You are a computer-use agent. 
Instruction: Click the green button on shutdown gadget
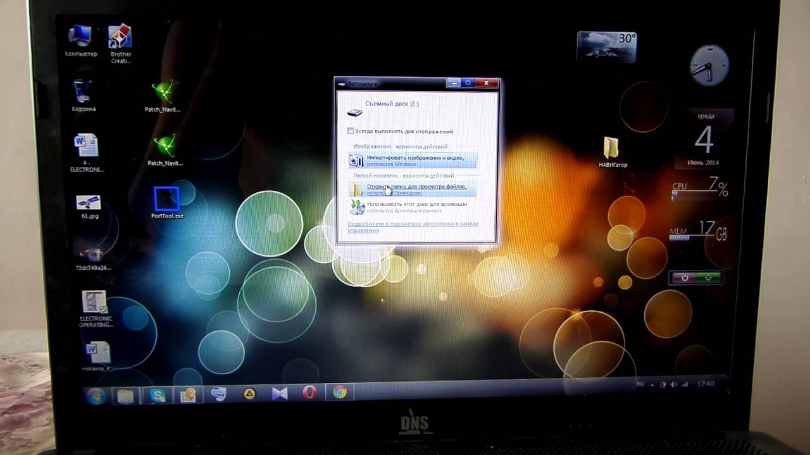tap(709, 277)
